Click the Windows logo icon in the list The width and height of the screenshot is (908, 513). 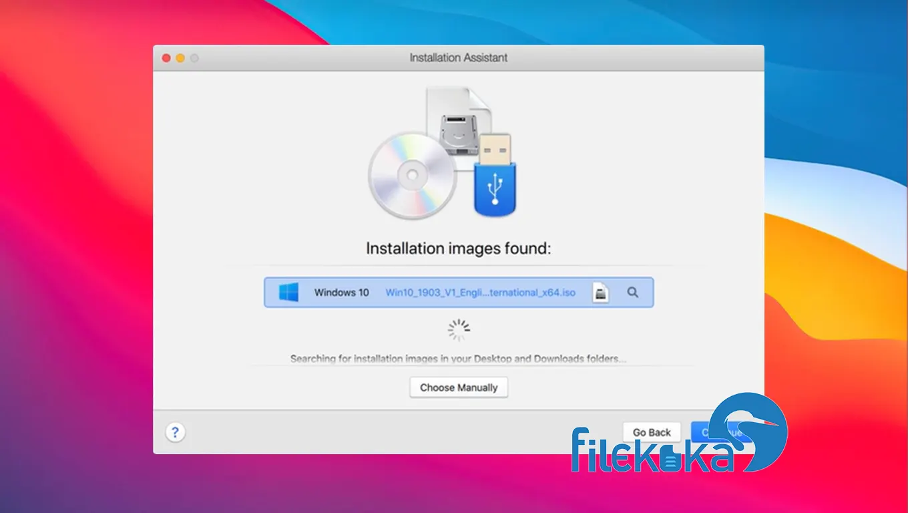[x=288, y=293]
